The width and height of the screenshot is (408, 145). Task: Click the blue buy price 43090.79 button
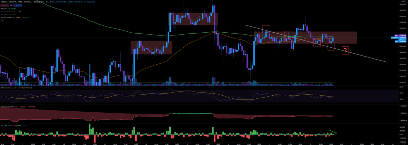point(18,5)
